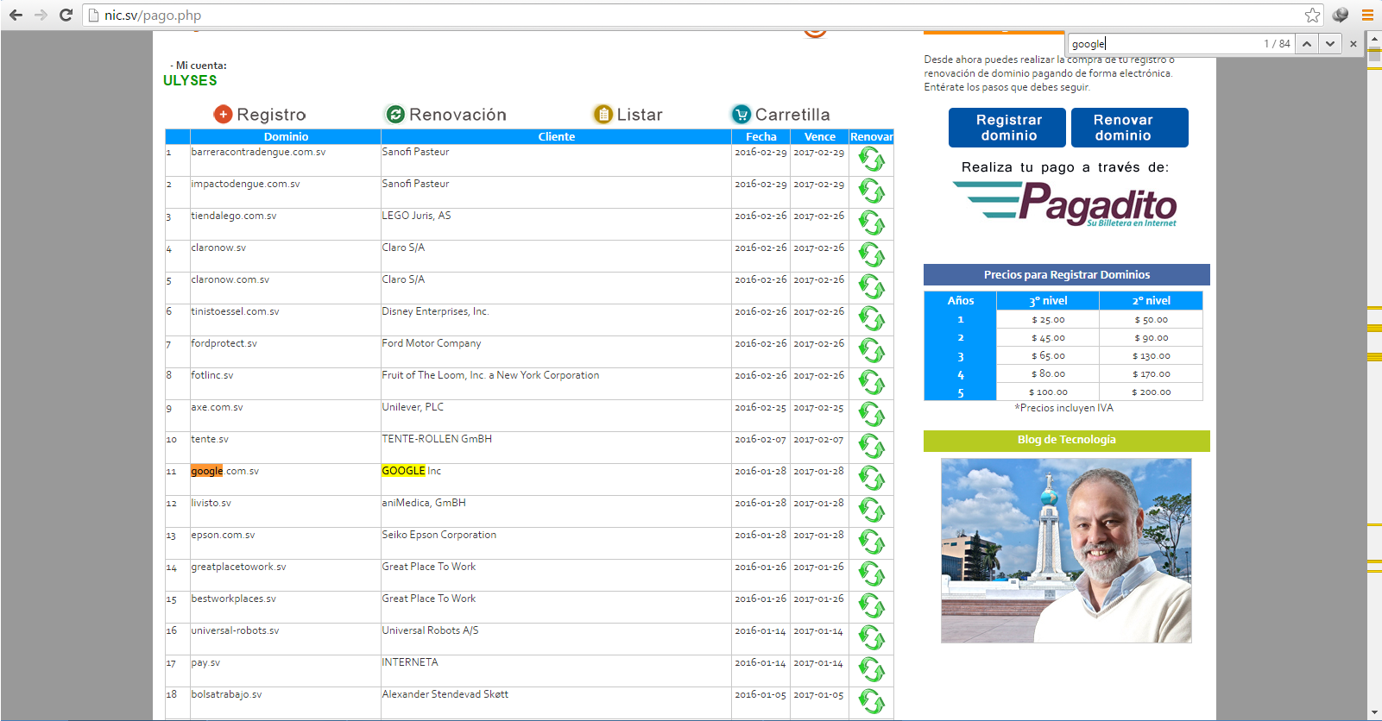The height and width of the screenshot is (721, 1382).
Task: Renew bestworkplaces.sv with green icon
Action: point(871,606)
